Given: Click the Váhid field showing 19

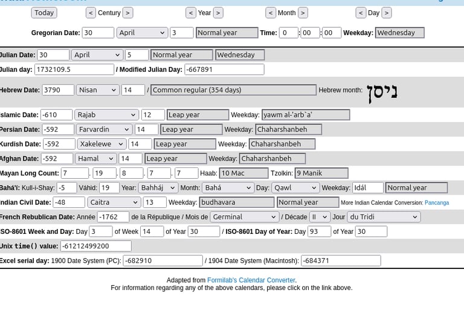Looking at the screenshot, I should 109,188.
